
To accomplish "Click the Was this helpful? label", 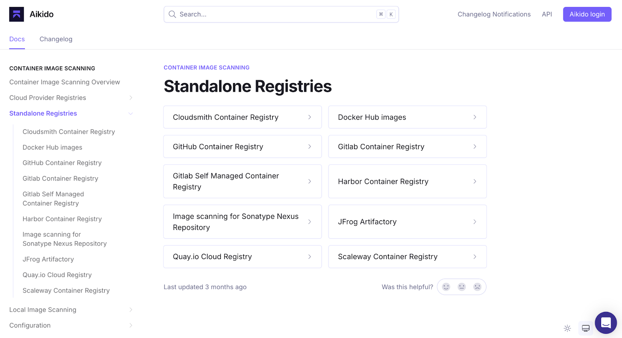I will (407, 287).
